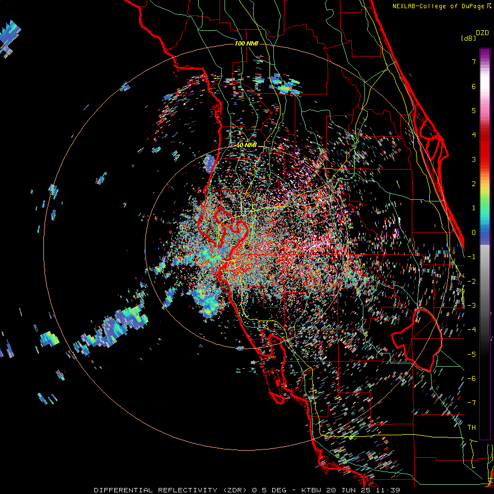The height and width of the screenshot is (494, 494).
Task: Select the -2 dB legend label
Action: (471, 281)
